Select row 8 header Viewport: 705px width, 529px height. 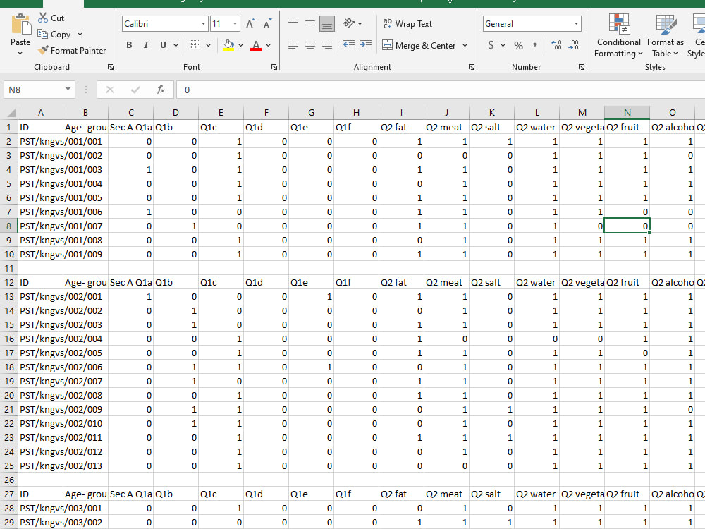(x=8, y=226)
